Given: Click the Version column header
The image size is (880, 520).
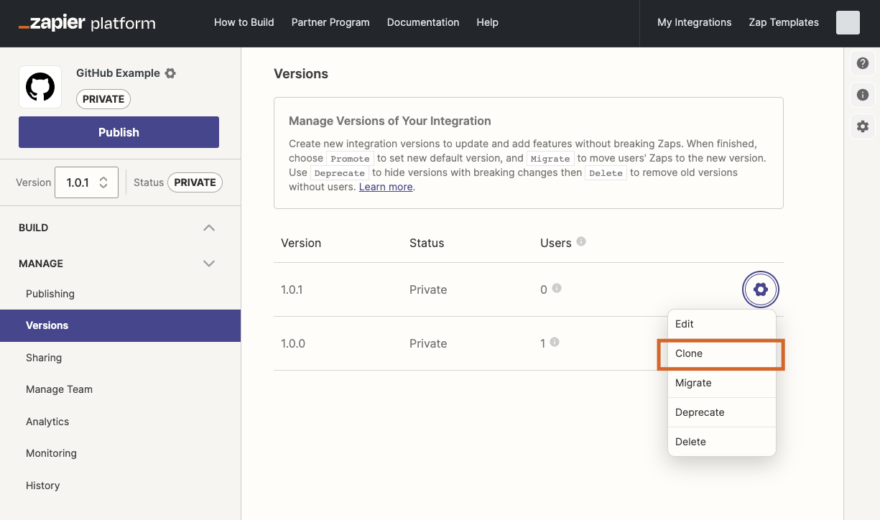Looking at the screenshot, I should coord(301,243).
